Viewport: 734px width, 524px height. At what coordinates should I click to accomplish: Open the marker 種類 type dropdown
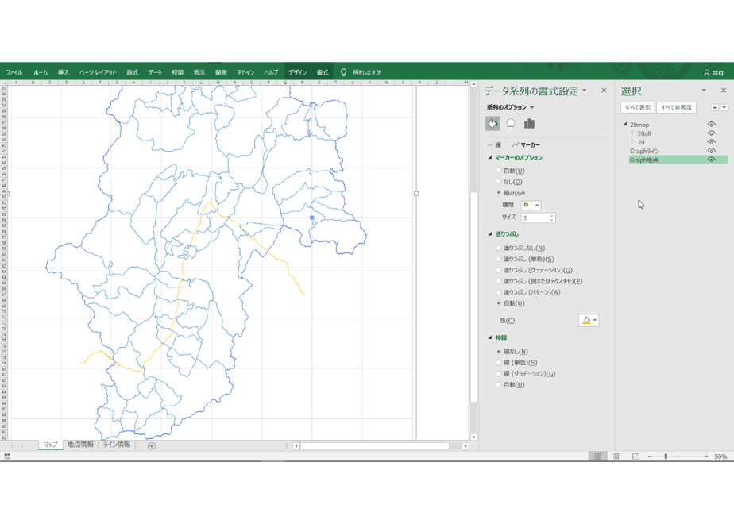[x=531, y=205]
